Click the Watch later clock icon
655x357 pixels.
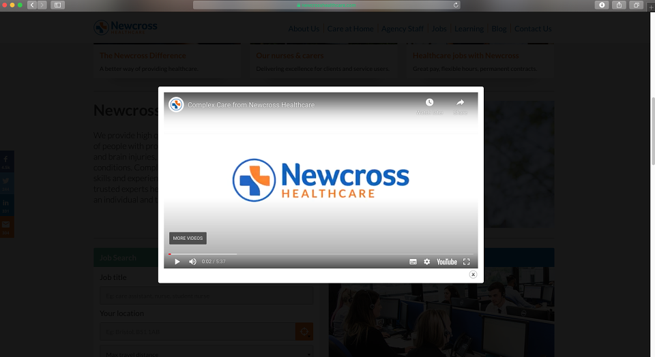click(429, 102)
